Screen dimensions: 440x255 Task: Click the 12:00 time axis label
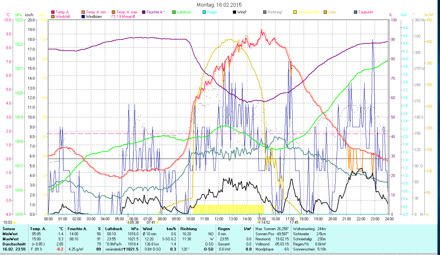[x=219, y=219]
